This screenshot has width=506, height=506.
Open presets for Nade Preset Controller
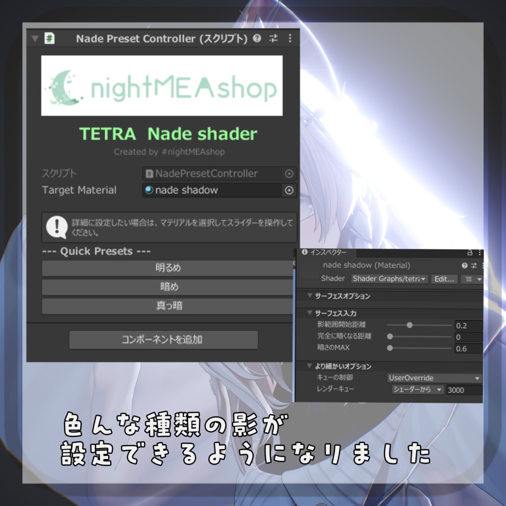coord(273,39)
